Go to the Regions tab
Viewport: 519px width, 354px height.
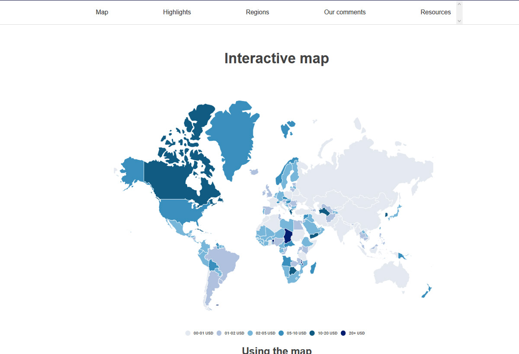point(257,12)
